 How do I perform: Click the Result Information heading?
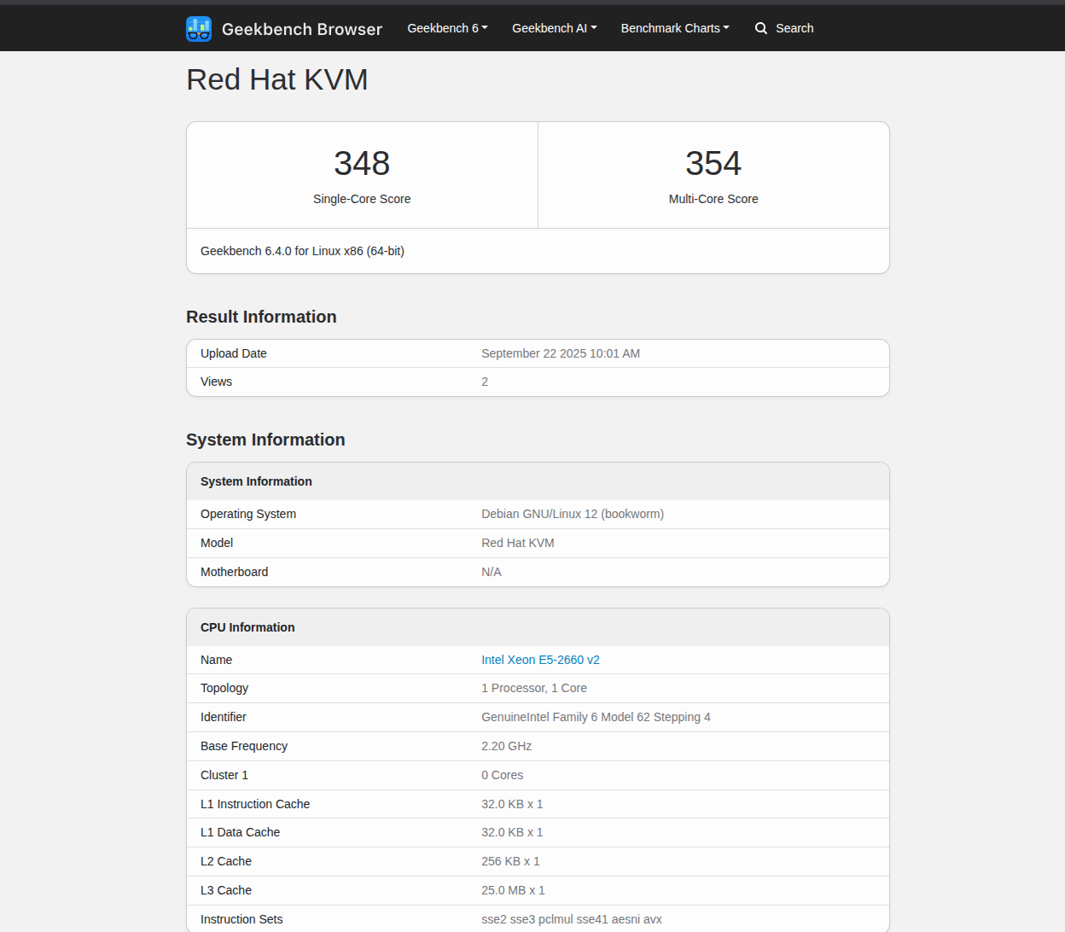(x=261, y=317)
